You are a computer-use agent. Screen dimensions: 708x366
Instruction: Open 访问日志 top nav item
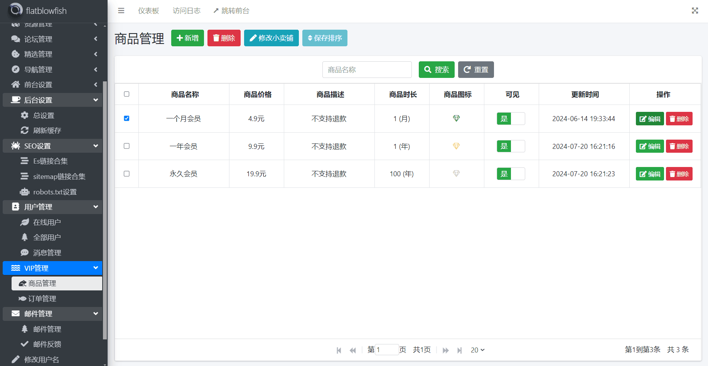tap(187, 11)
